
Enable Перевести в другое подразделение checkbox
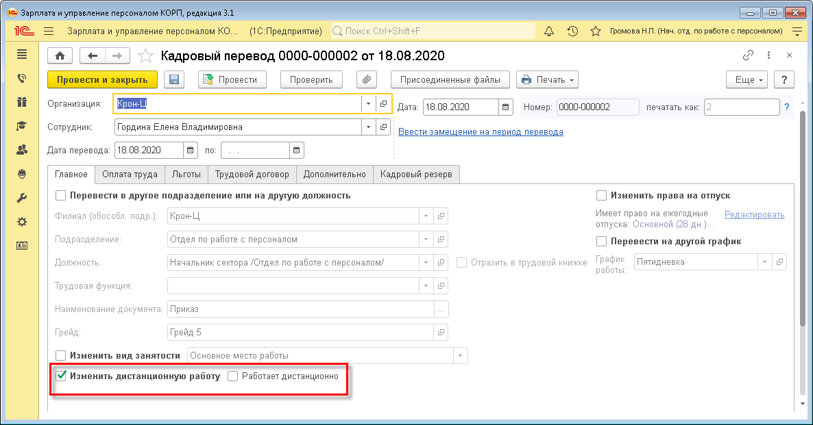click(60, 195)
